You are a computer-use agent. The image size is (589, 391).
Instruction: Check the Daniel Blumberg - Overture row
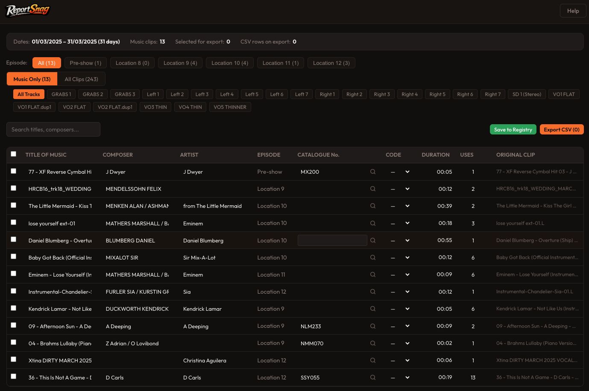tap(14, 239)
